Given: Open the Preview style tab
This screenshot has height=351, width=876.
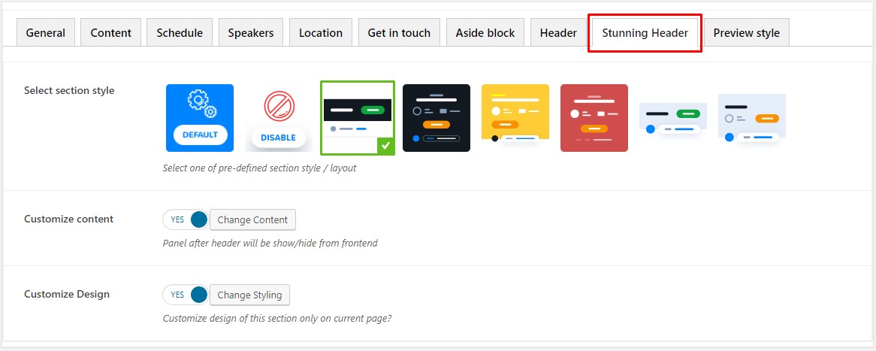Looking at the screenshot, I should coord(746,32).
